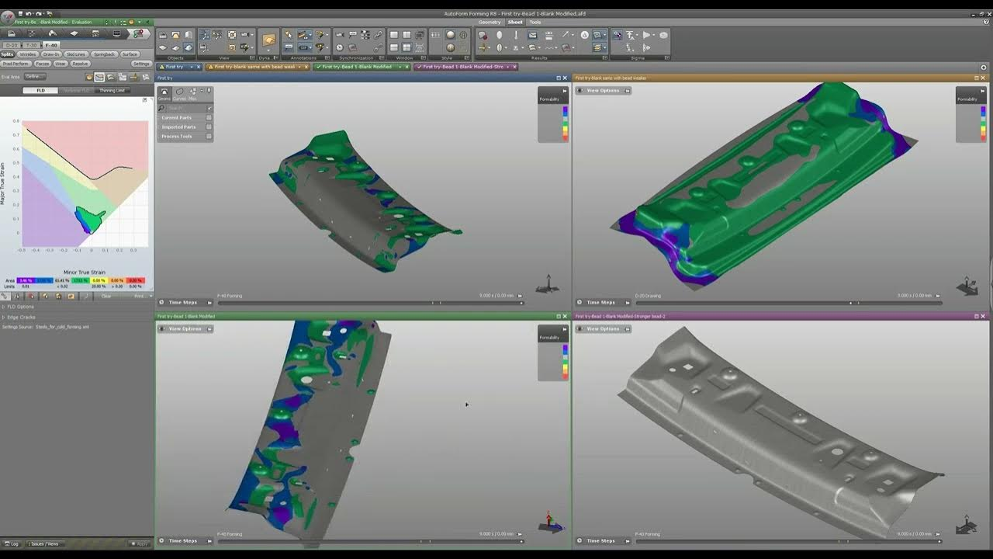Select the Springback evaluation button
993x559 pixels.
[104, 54]
